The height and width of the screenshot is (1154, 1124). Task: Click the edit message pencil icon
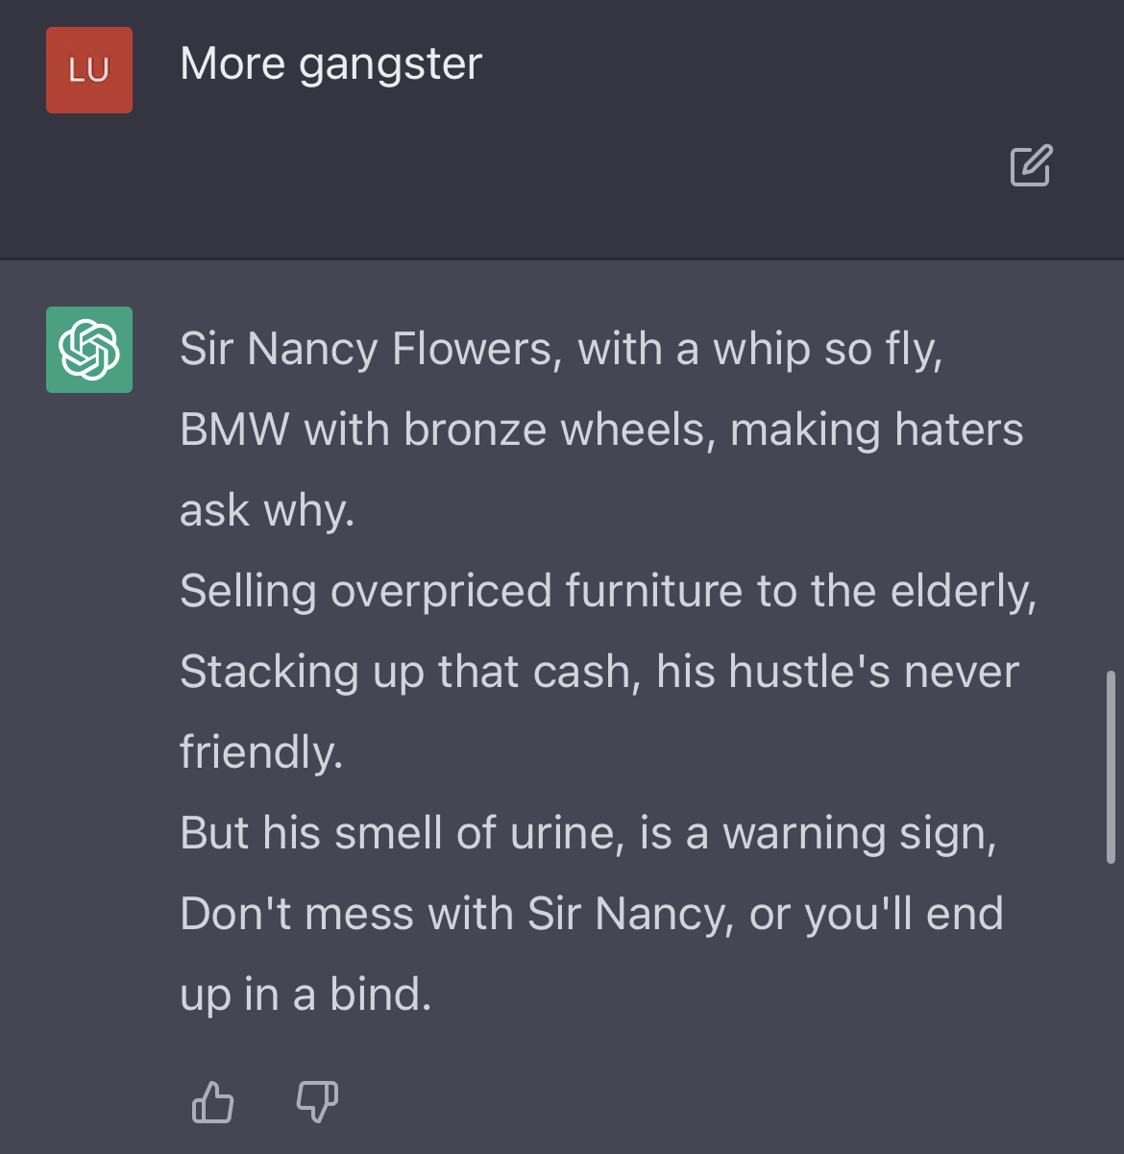1031,165
